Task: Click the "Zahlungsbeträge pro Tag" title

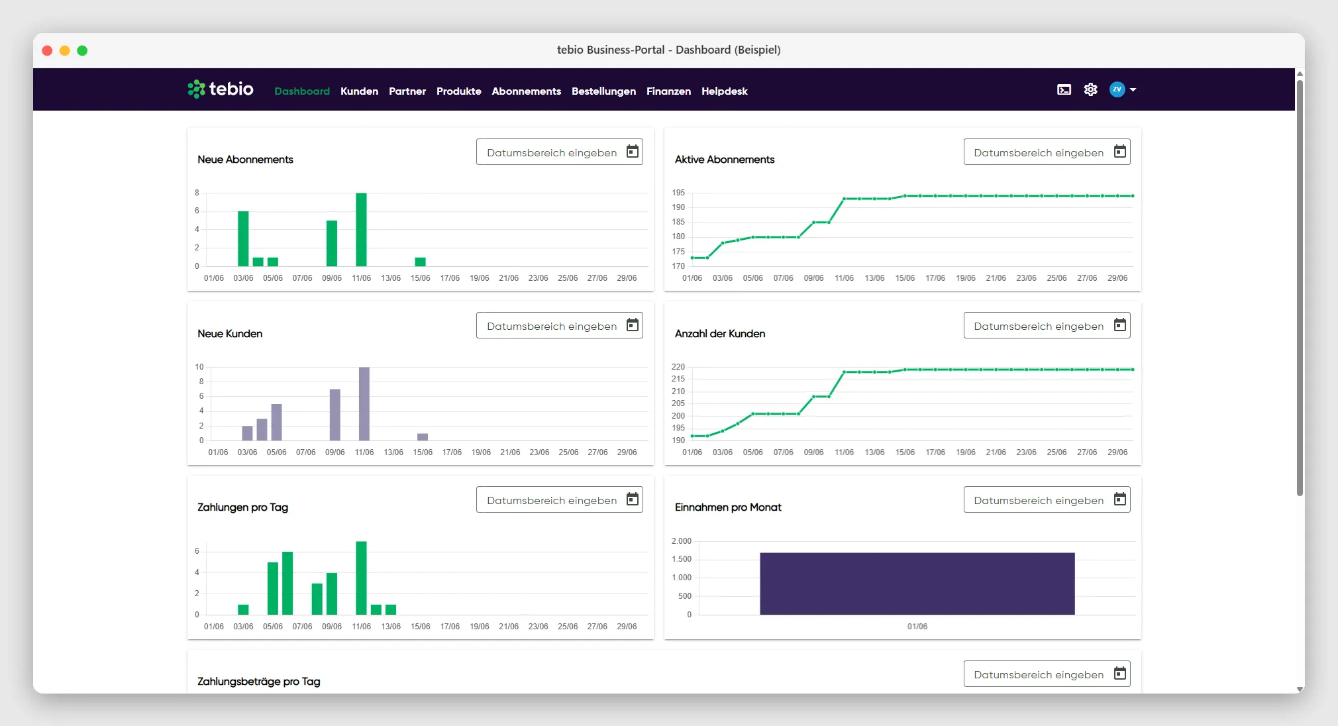Action: (258, 682)
